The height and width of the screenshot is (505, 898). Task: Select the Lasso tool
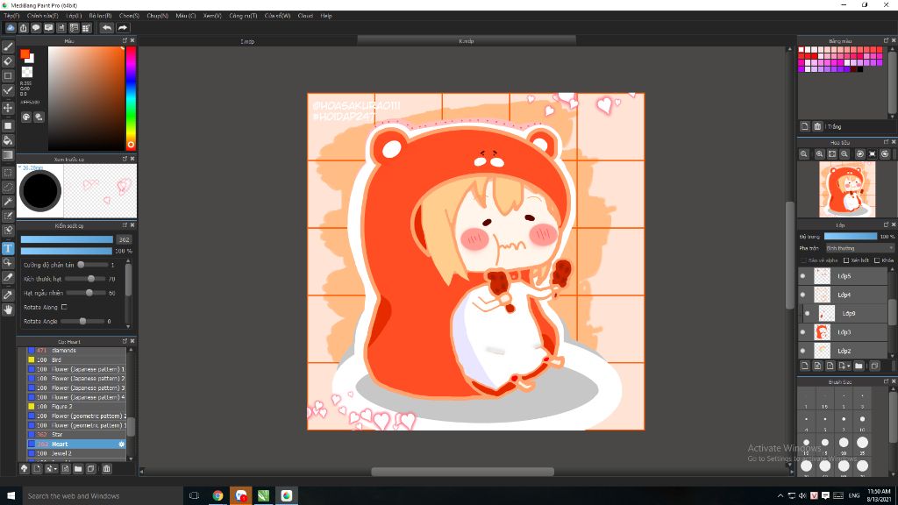click(x=8, y=187)
